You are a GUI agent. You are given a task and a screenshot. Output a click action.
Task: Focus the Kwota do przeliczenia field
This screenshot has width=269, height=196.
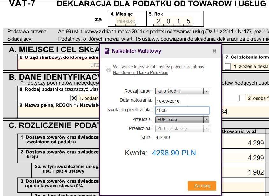click(182, 110)
